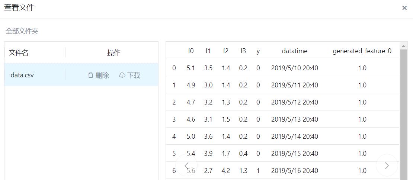Click the 2019/5/10 20:40 datetime cell
The image size is (413, 180).
(x=294, y=68)
